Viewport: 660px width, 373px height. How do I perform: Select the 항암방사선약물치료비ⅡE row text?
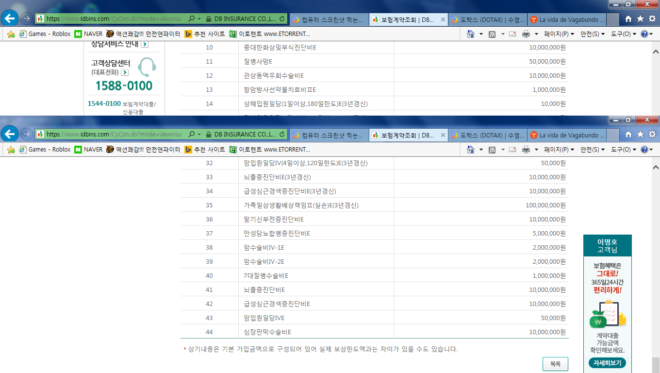(280, 90)
